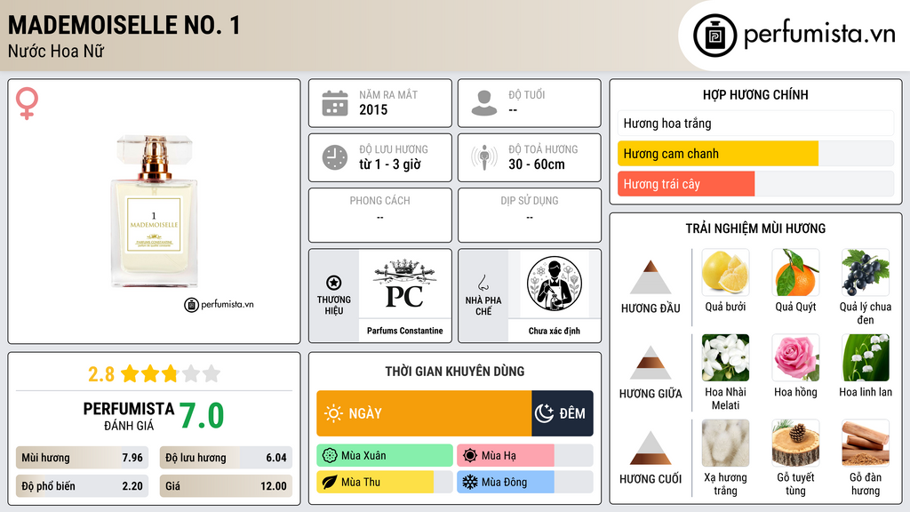Click the Nước Hoa Nữ subtitle
Image resolution: width=910 pixels, height=512 pixels.
tap(56, 52)
